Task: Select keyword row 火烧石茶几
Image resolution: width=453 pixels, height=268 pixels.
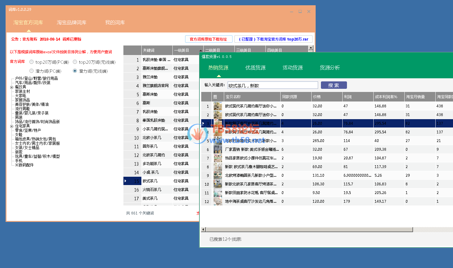Action: (161, 190)
